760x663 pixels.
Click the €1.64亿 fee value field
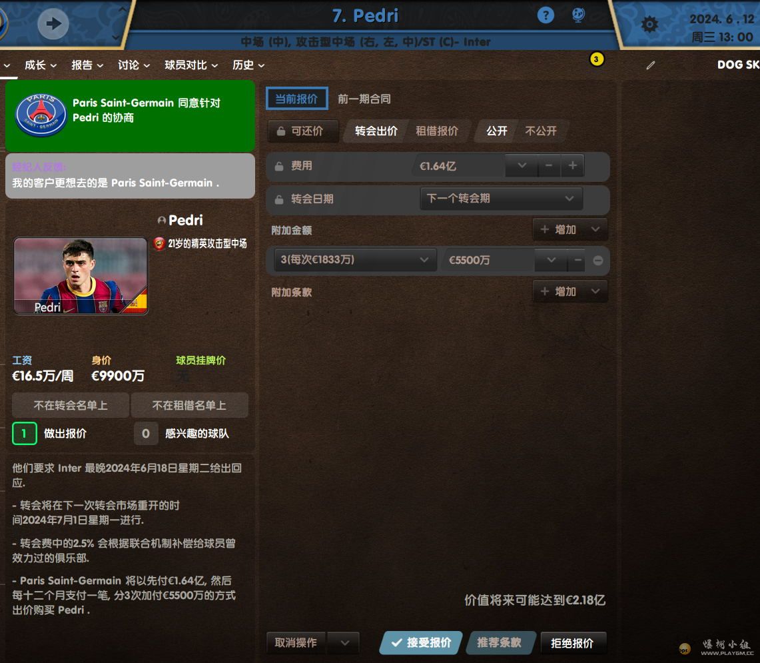pyautogui.click(x=458, y=166)
